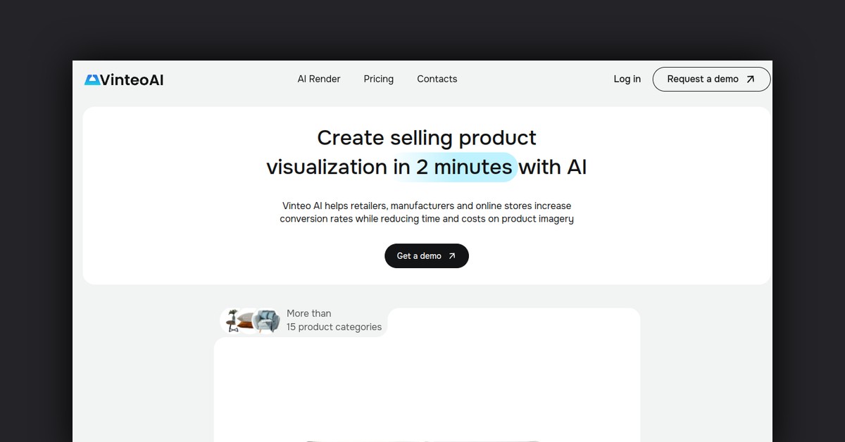This screenshot has width=845, height=442.
Task: Click the 'Vinteo AI helps retailers' description paragraph
Action: pos(427,212)
